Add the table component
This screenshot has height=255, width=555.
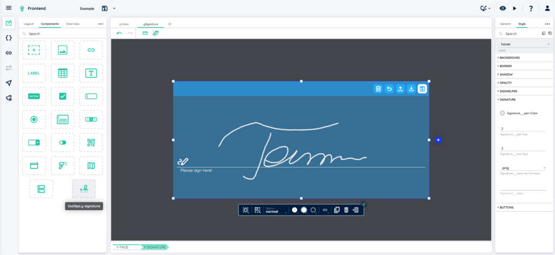(x=63, y=73)
